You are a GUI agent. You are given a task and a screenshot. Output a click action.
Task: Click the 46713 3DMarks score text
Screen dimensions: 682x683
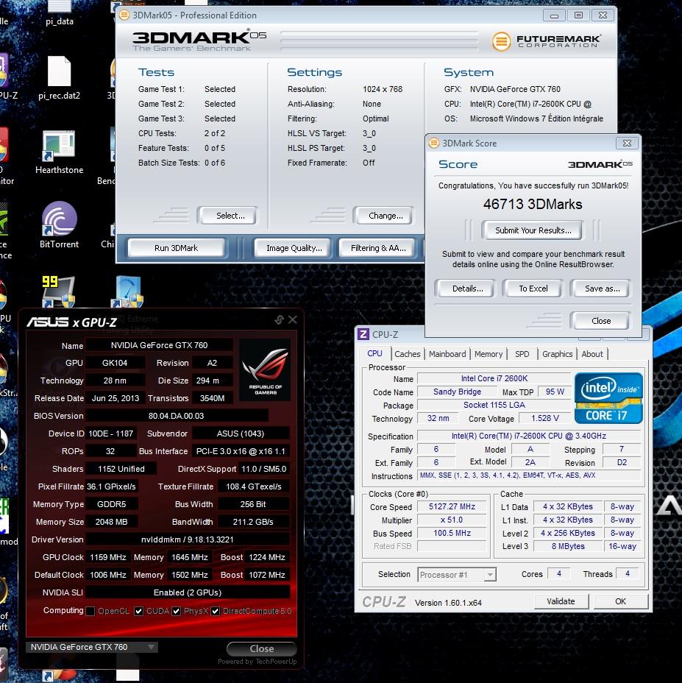[533, 205]
